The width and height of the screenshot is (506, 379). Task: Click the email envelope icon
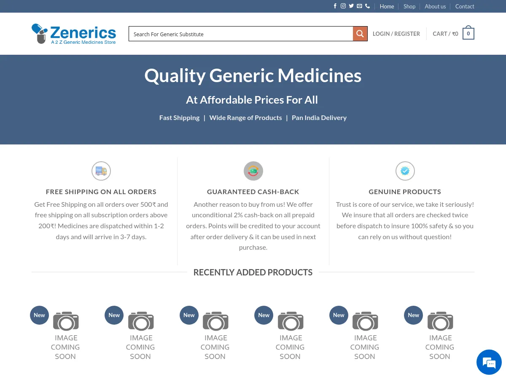(359, 6)
